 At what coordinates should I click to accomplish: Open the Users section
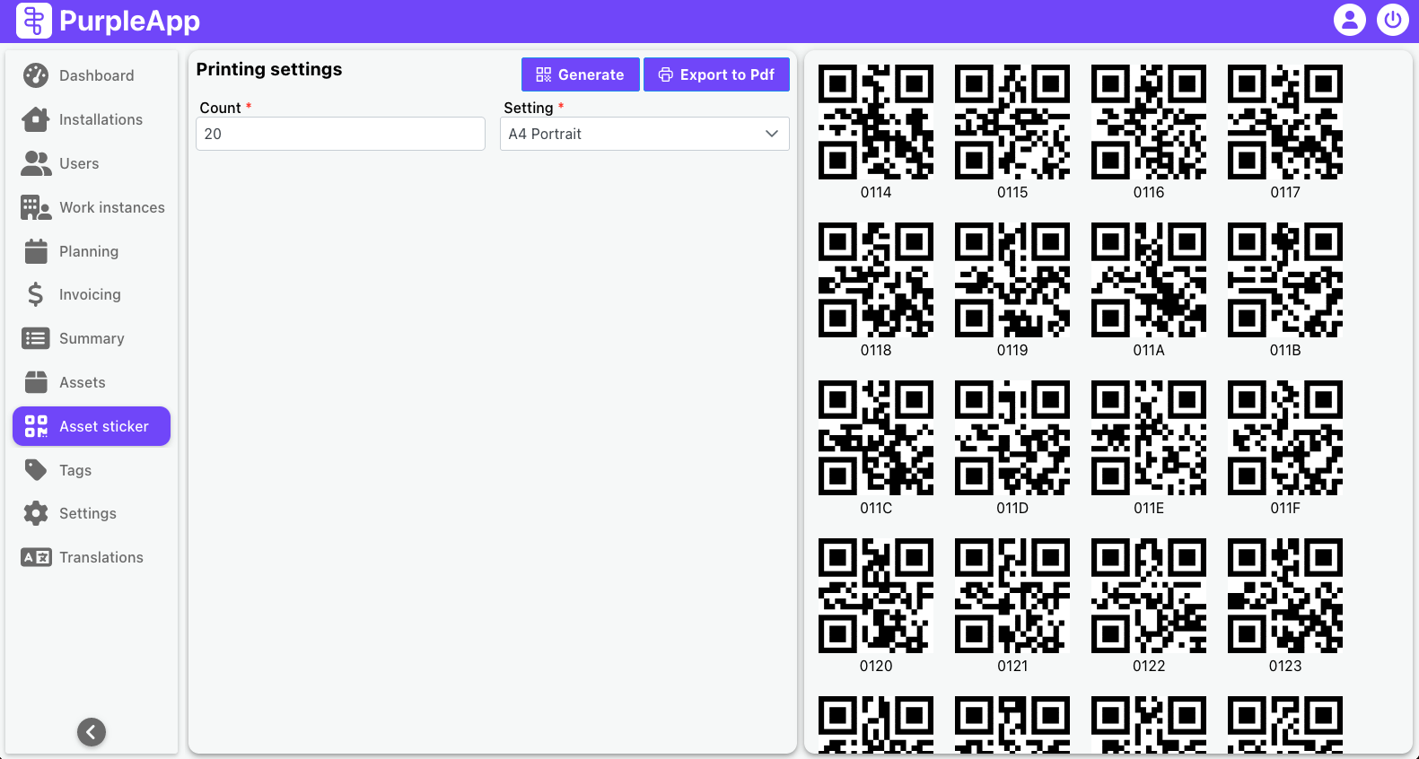coord(92,163)
